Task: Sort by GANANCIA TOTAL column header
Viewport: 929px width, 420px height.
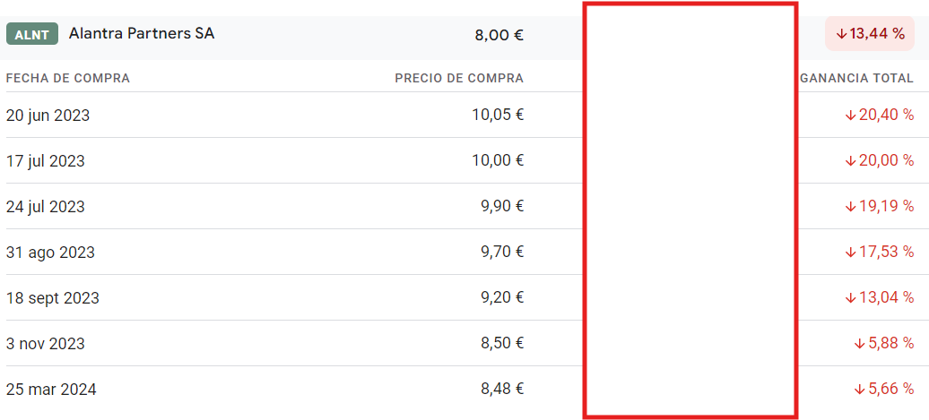Action: [856, 78]
